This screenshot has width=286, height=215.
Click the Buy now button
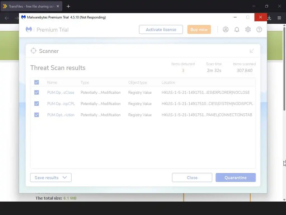pos(199,29)
